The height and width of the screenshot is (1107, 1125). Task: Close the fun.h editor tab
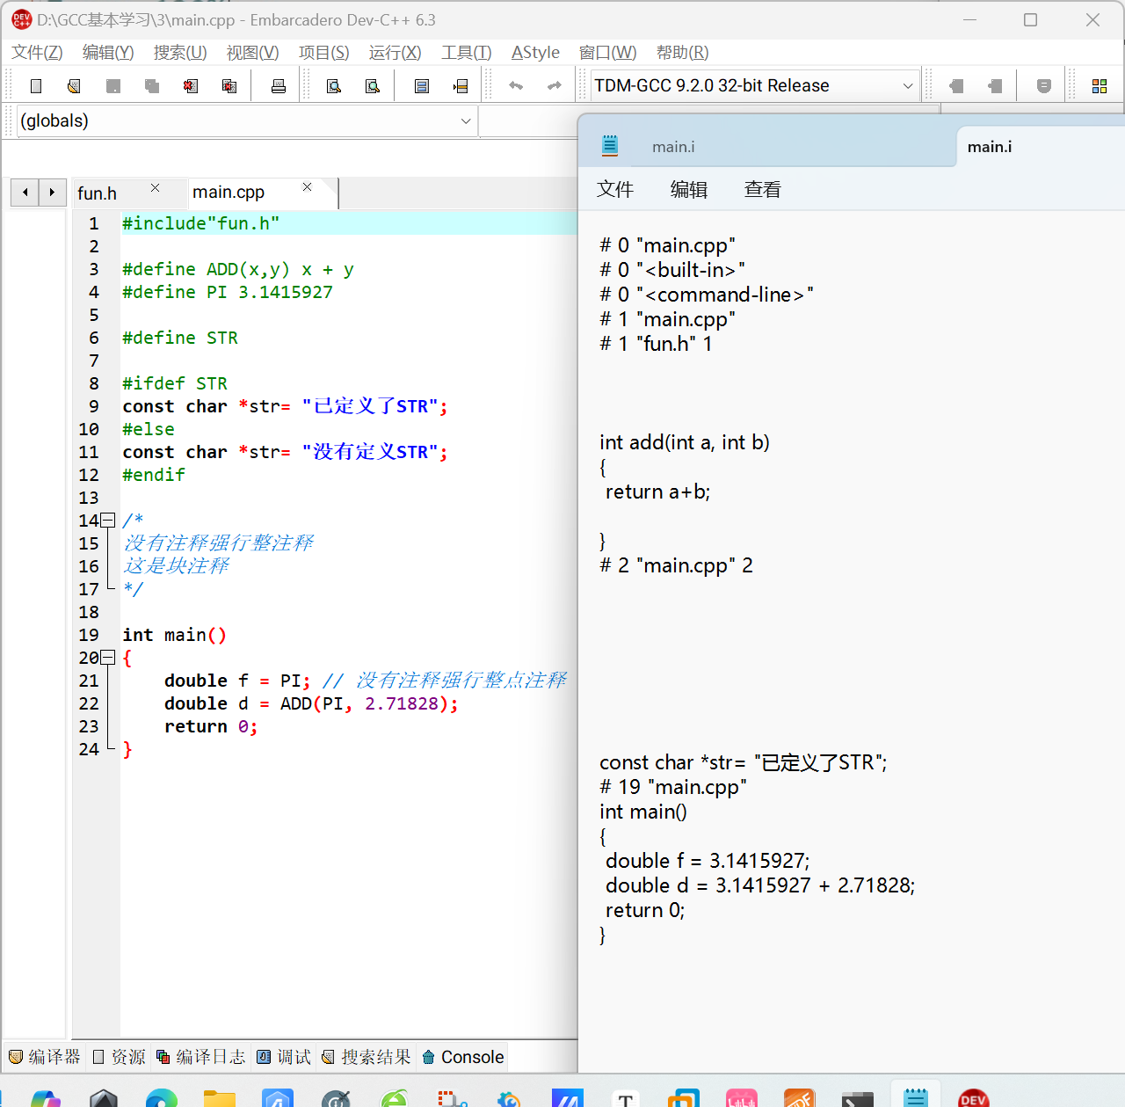click(x=155, y=188)
